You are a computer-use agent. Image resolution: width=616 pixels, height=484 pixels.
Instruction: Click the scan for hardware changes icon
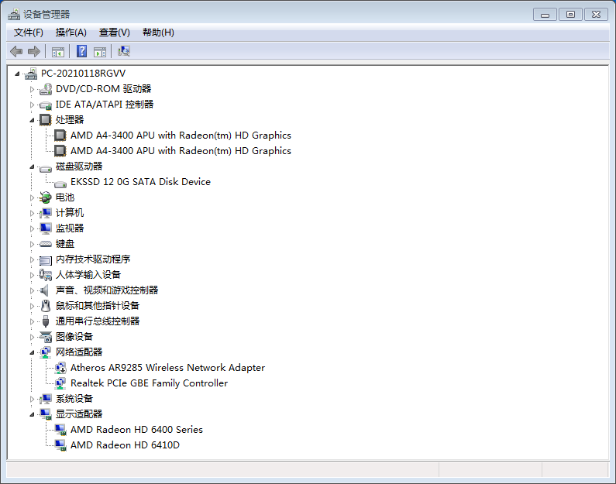point(124,51)
